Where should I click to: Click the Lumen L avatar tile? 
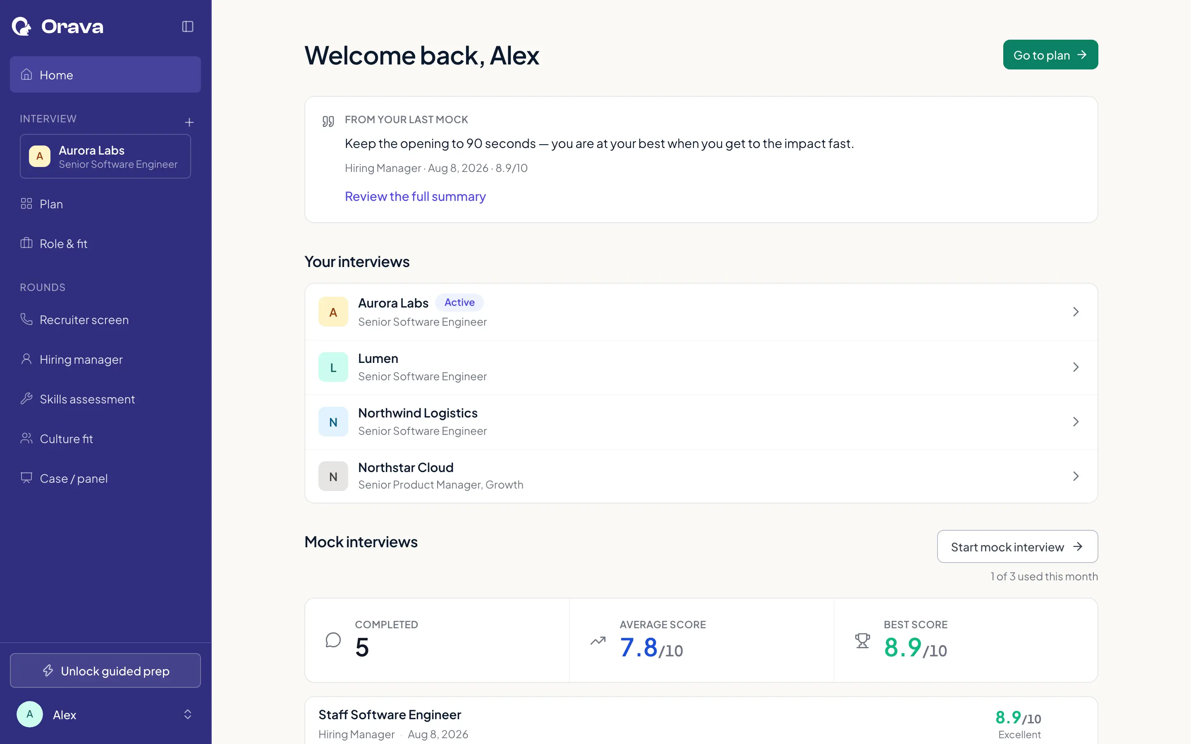point(333,367)
